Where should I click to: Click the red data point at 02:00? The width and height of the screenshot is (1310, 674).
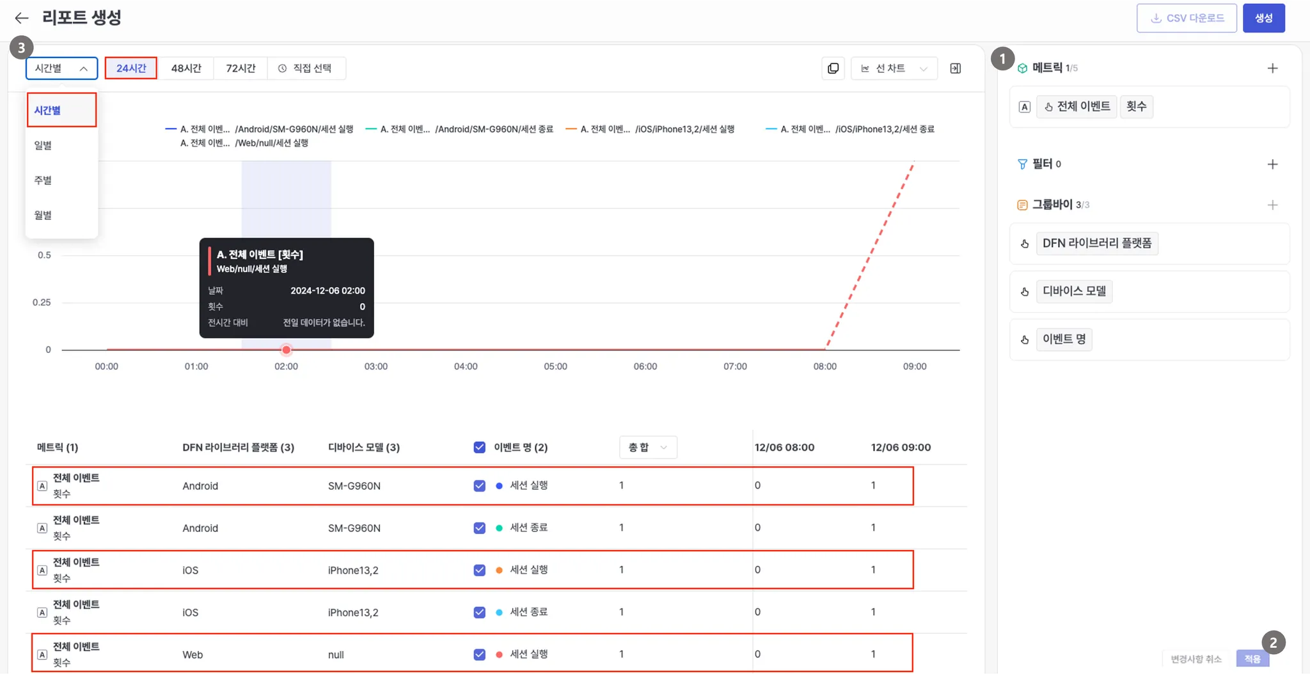(x=287, y=350)
